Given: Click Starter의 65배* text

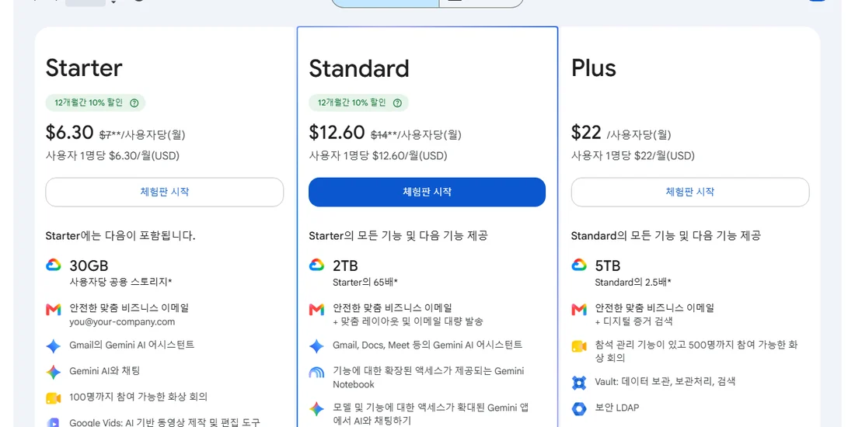Looking at the screenshot, I should [365, 282].
